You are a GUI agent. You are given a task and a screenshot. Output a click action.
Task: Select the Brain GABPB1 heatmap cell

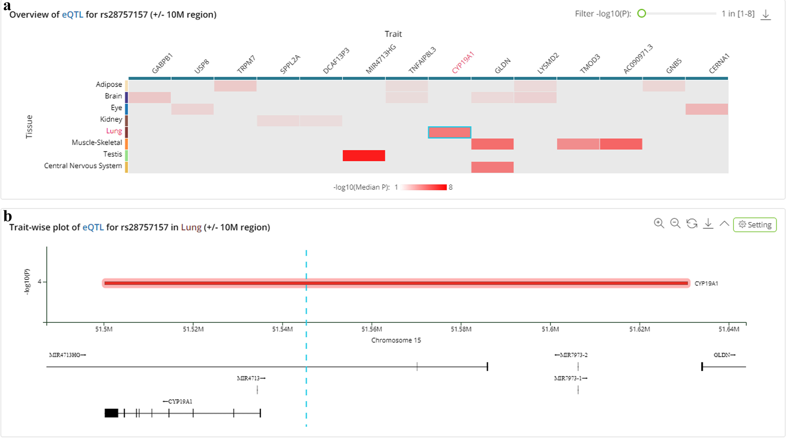click(150, 97)
